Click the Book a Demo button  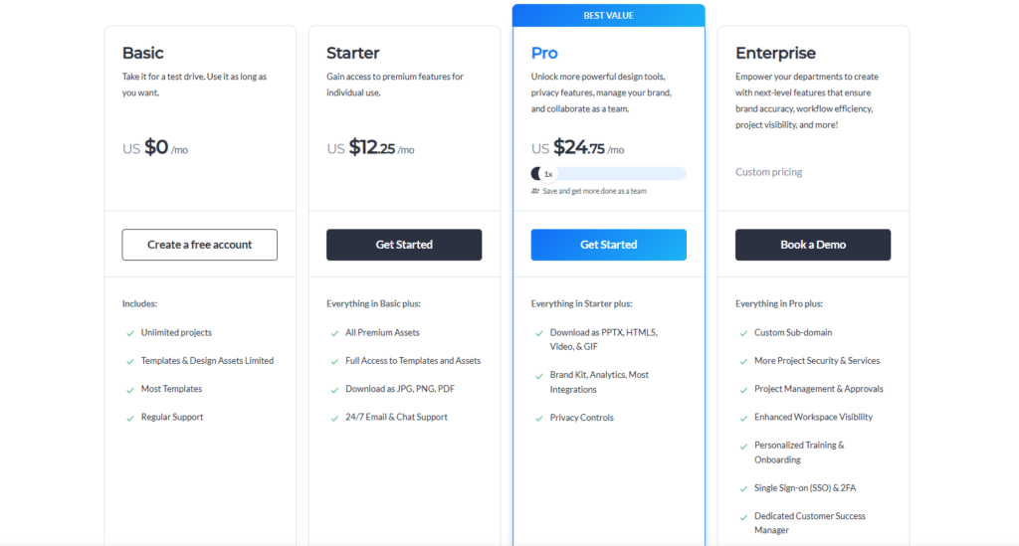(813, 245)
